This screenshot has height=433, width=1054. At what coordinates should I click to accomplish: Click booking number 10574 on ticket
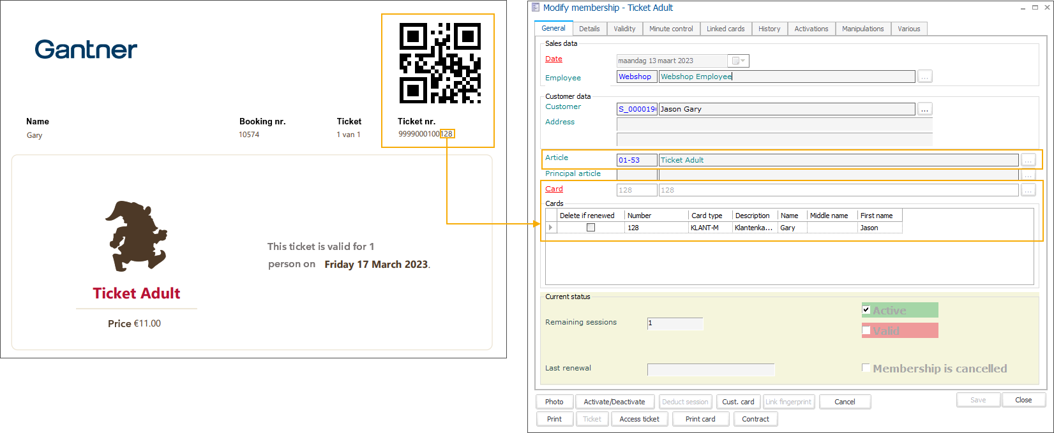coord(249,135)
